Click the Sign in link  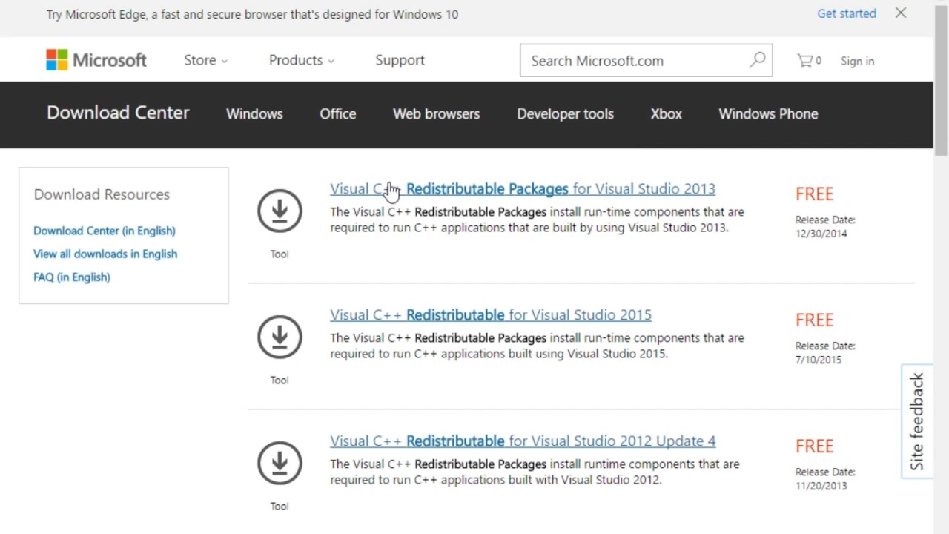[x=857, y=61]
